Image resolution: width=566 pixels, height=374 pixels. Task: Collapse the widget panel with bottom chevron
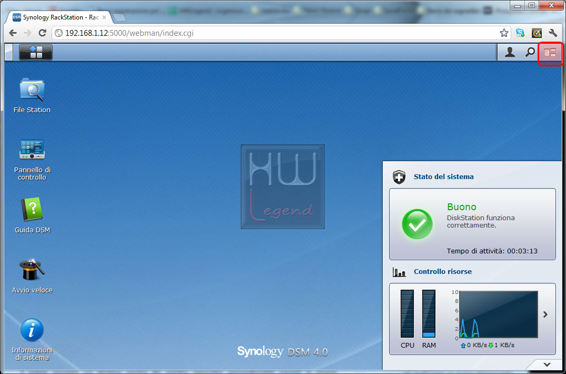click(547, 364)
